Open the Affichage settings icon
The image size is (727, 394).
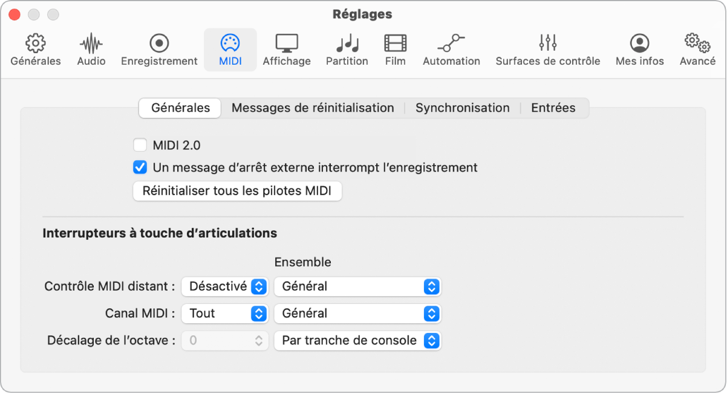coord(286,48)
